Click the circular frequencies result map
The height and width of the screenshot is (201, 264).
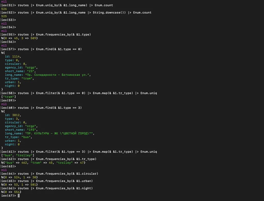[20, 177]
